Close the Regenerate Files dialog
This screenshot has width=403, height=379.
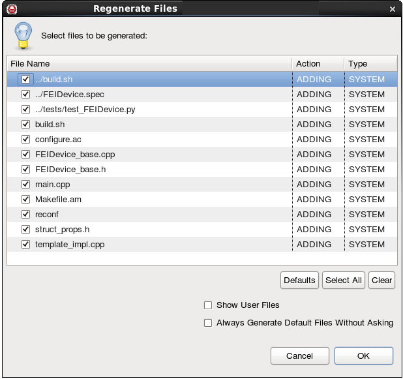392,9
